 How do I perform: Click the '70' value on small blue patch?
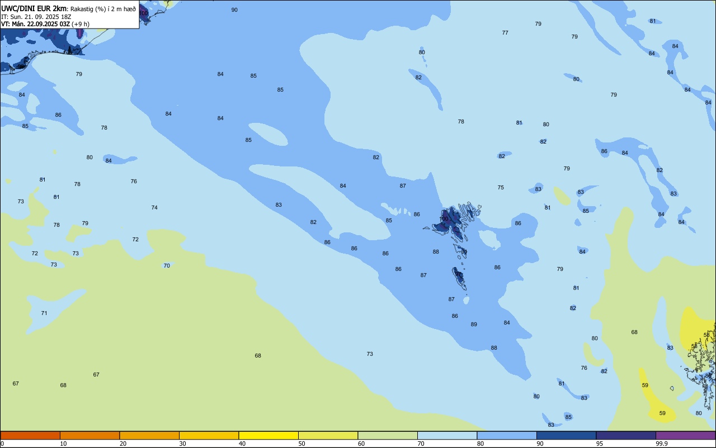pos(167,266)
